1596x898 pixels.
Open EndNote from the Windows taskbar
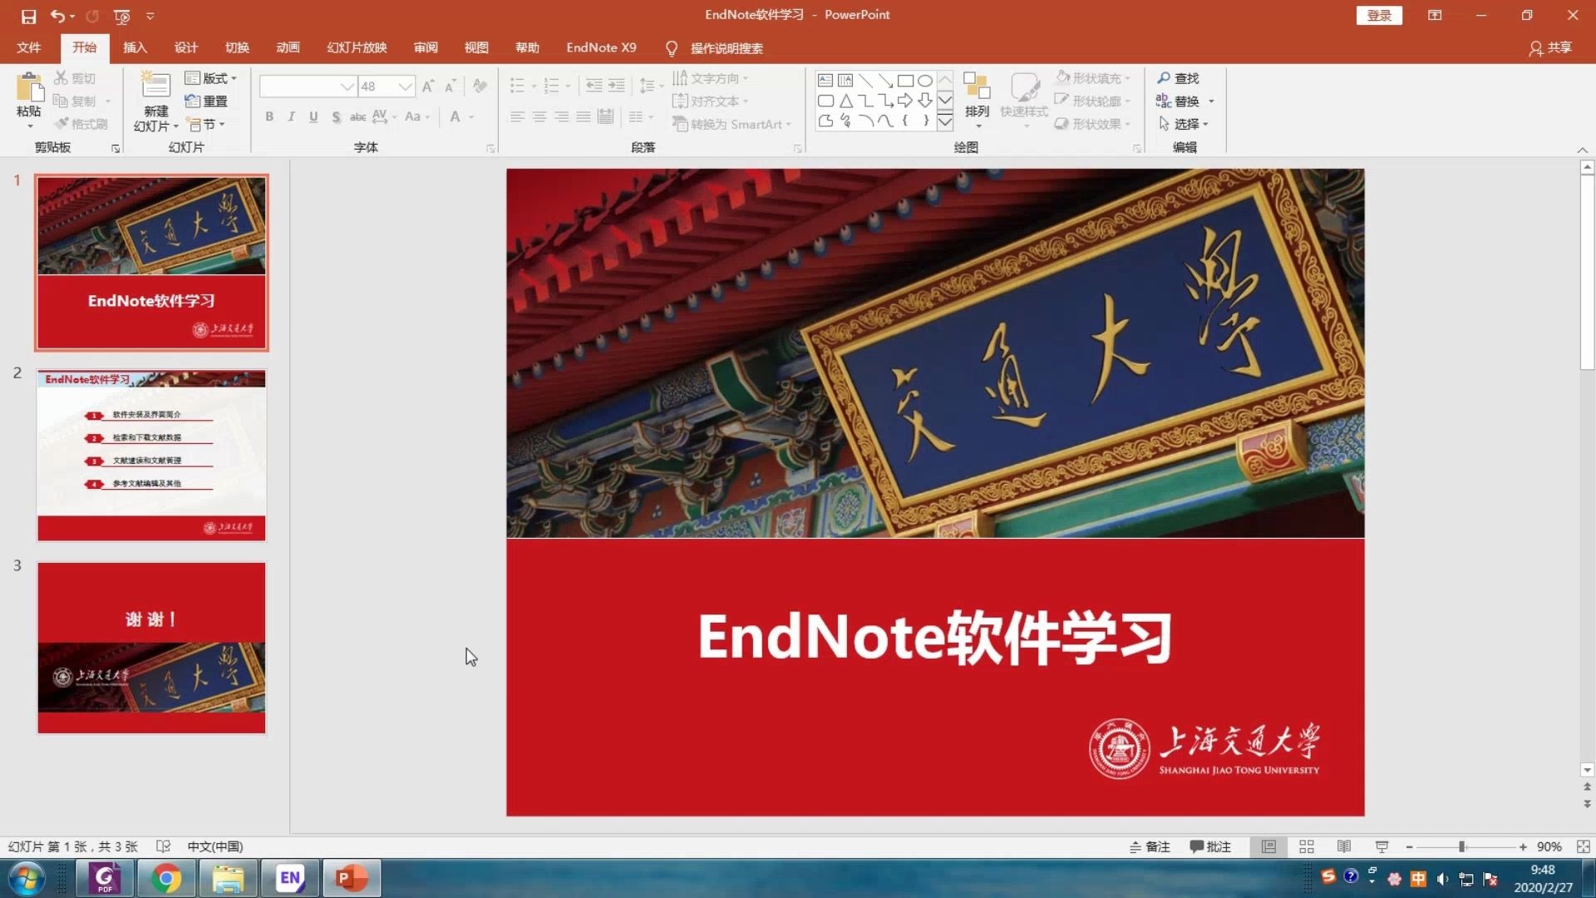pos(290,877)
